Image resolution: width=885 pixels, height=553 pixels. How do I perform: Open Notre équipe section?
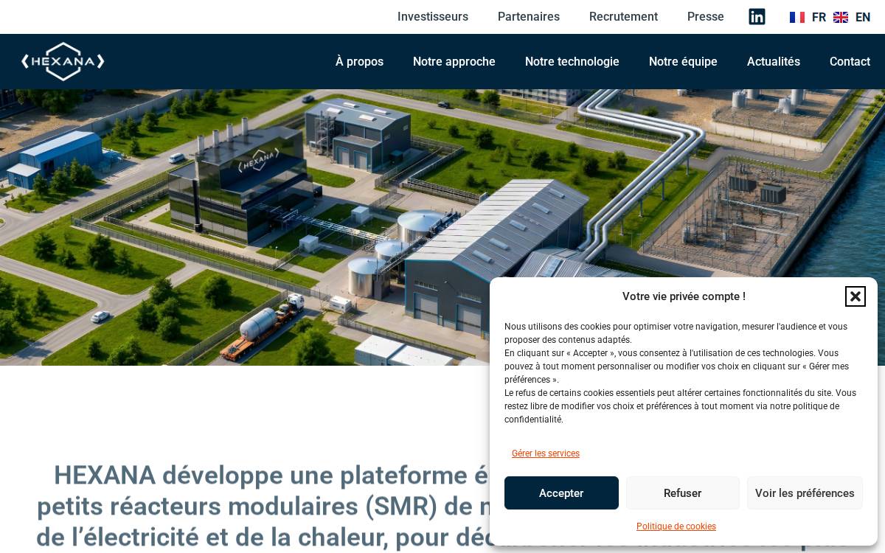click(x=683, y=62)
